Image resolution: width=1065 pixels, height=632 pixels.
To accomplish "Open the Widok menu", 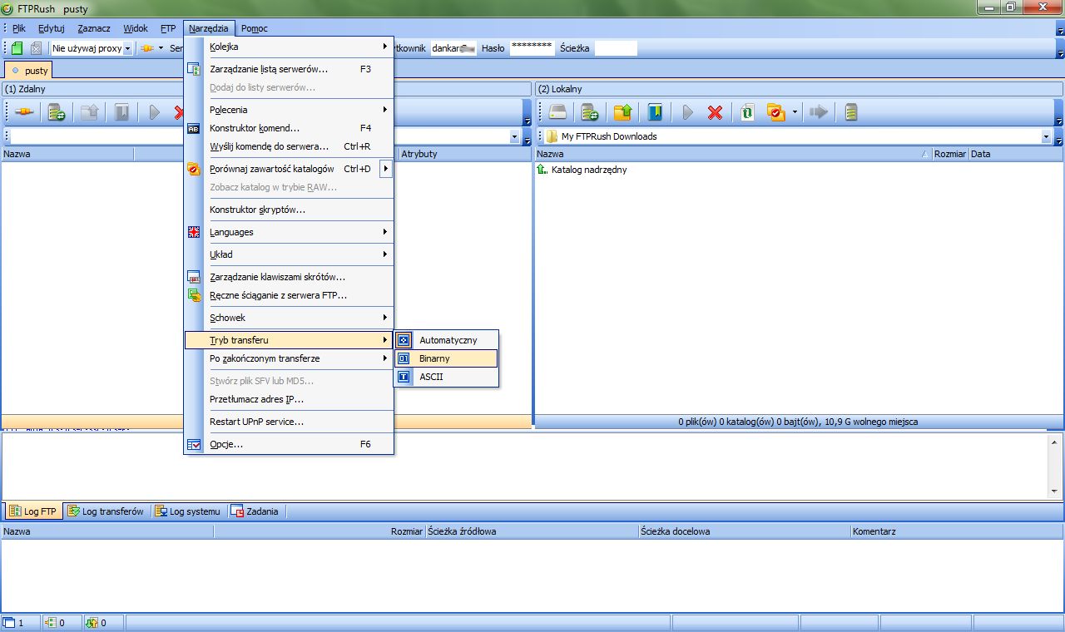I will click(136, 28).
